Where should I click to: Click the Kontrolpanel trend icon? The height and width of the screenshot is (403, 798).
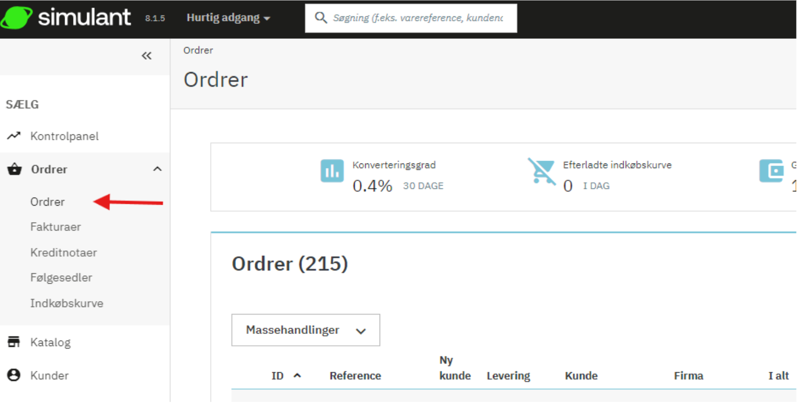(x=14, y=136)
